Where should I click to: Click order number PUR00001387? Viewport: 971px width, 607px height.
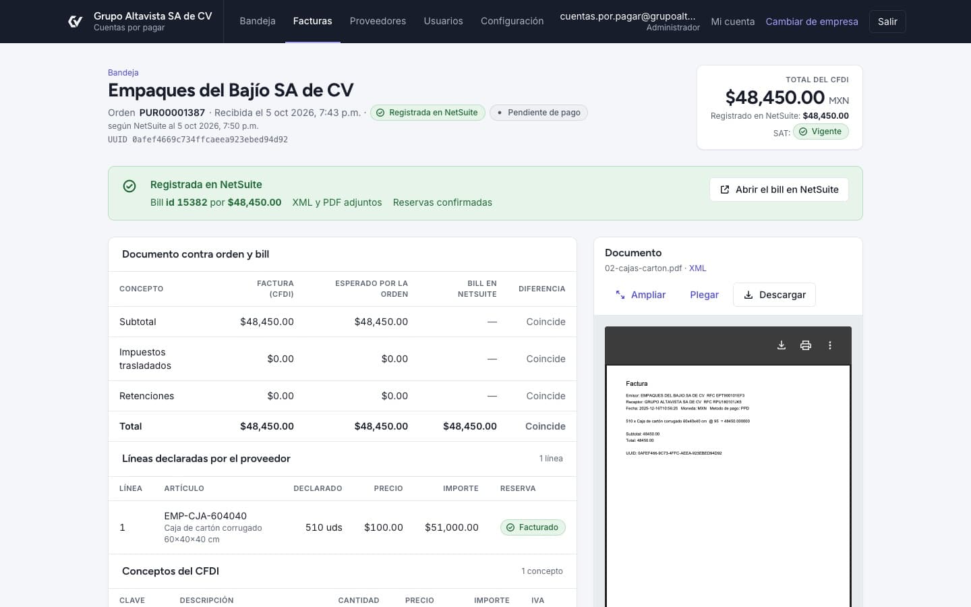coord(172,113)
